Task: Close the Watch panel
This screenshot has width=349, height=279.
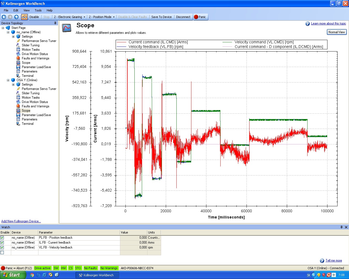Action: pos(346,227)
